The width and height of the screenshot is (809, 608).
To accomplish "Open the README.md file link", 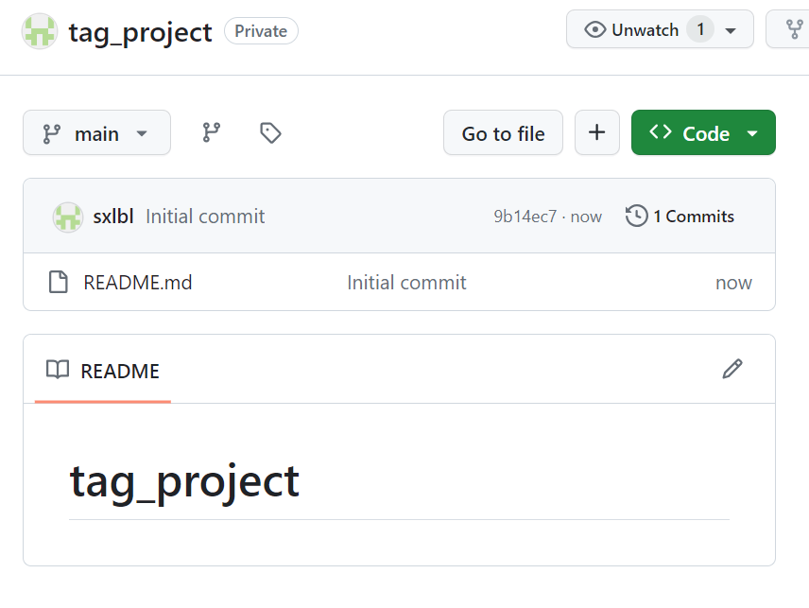I will [x=138, y=283].
